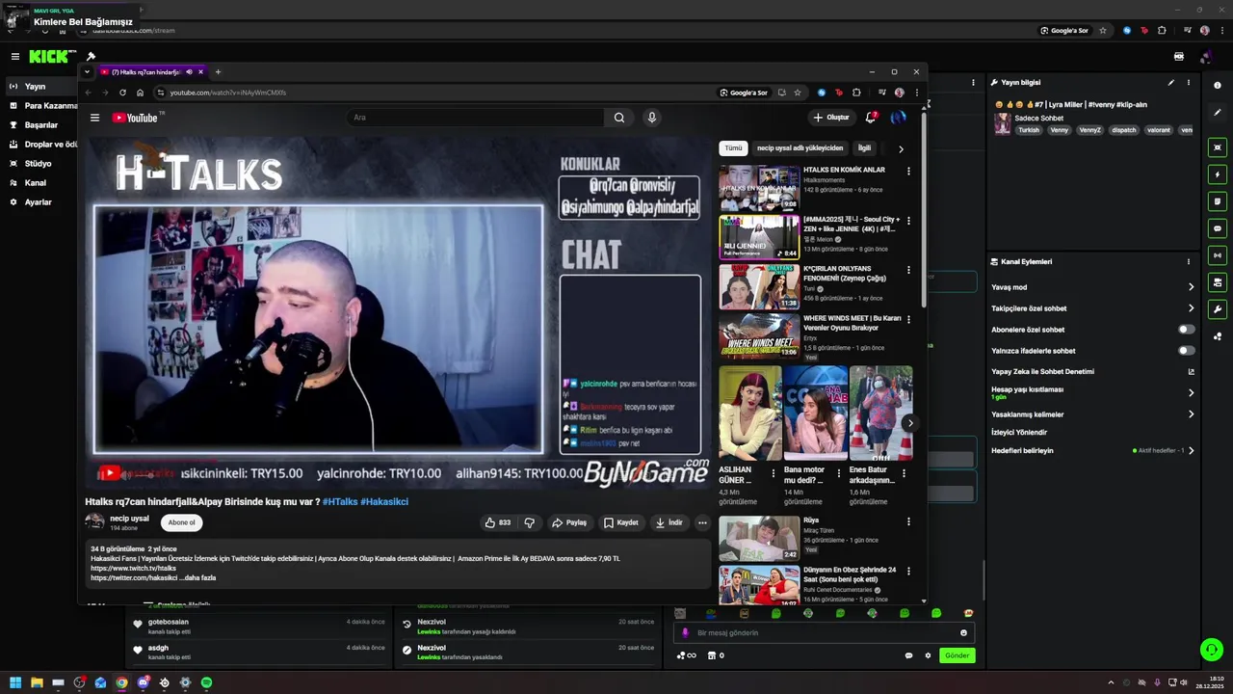Open Ayarlar in Kick sidebar
This screenshot has width=1233, height=694.
click(39, 202)
